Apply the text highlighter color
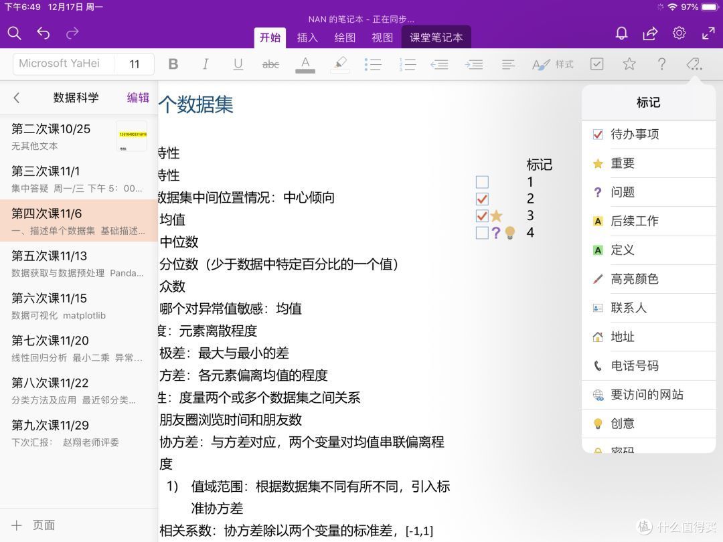This screenshot has height=542, width=723. (x=340, y=64)
